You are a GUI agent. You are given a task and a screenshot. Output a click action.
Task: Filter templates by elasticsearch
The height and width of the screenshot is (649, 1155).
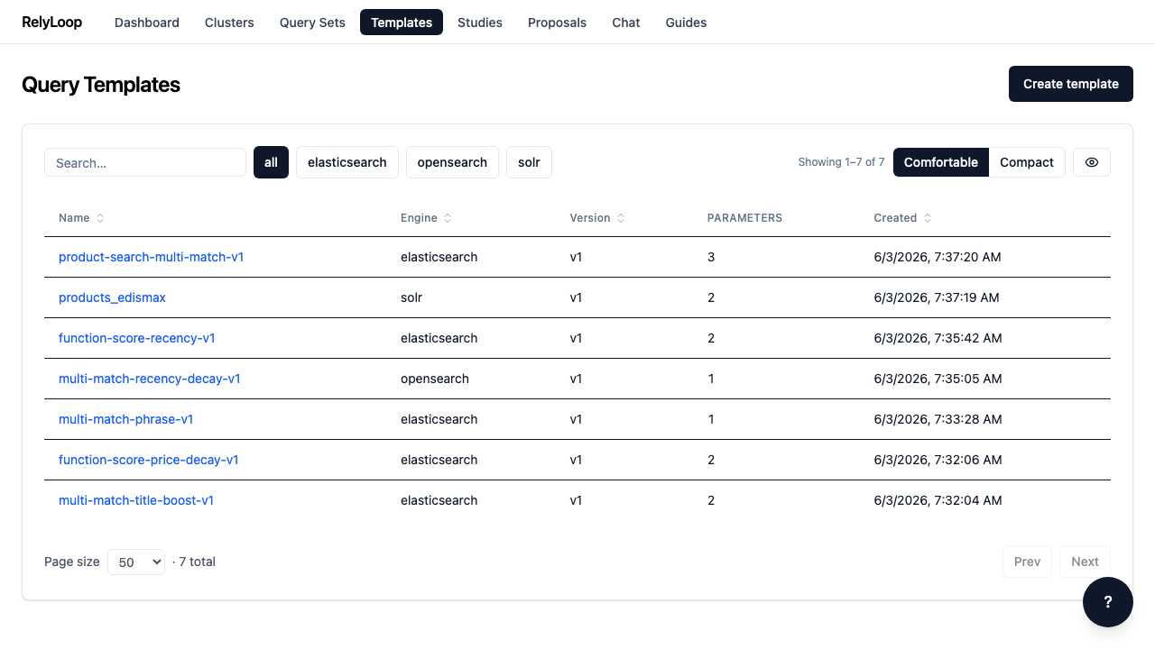347,162
